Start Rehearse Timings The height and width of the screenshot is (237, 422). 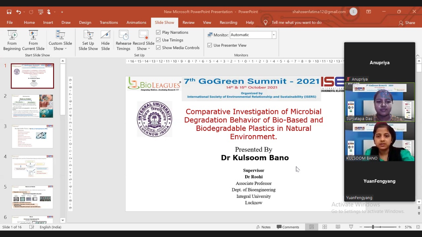pyautogui.click(x=123, y=41)
